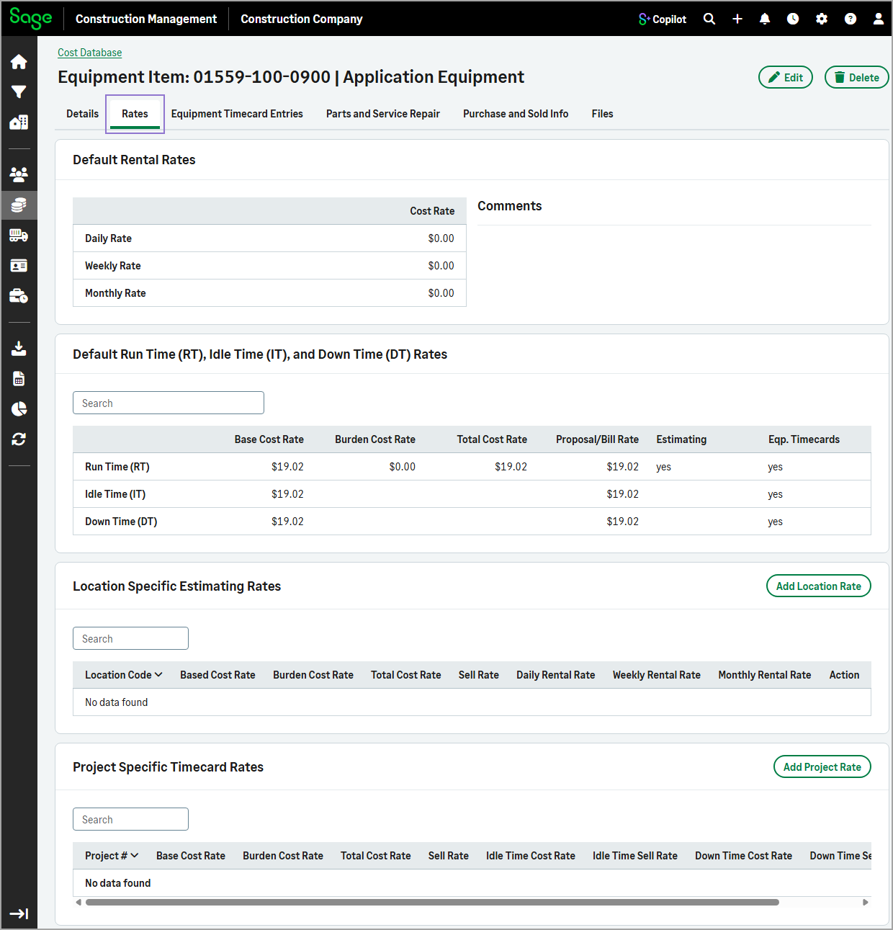Viewport: 893px width, 930px height.
Task: Click the Sage logo
Action: pos(31,19)
